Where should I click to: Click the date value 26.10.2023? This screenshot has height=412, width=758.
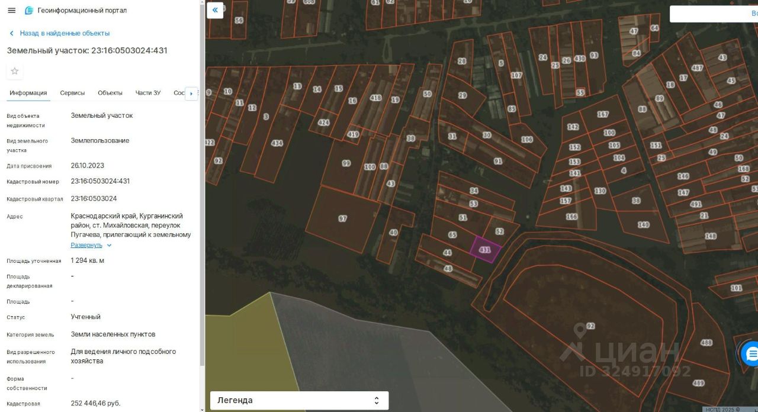(x=87, y=166)
